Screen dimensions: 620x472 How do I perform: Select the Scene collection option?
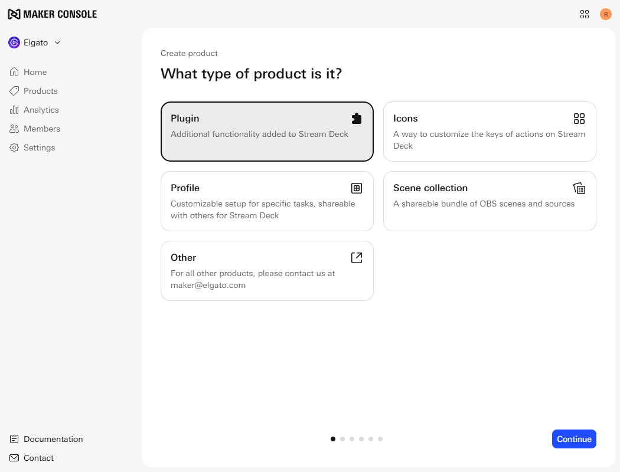point(490,201)
